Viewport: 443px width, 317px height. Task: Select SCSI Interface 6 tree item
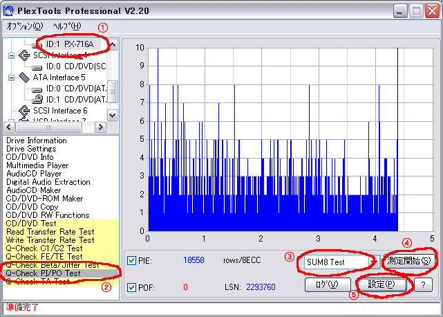tap(60, 111)
